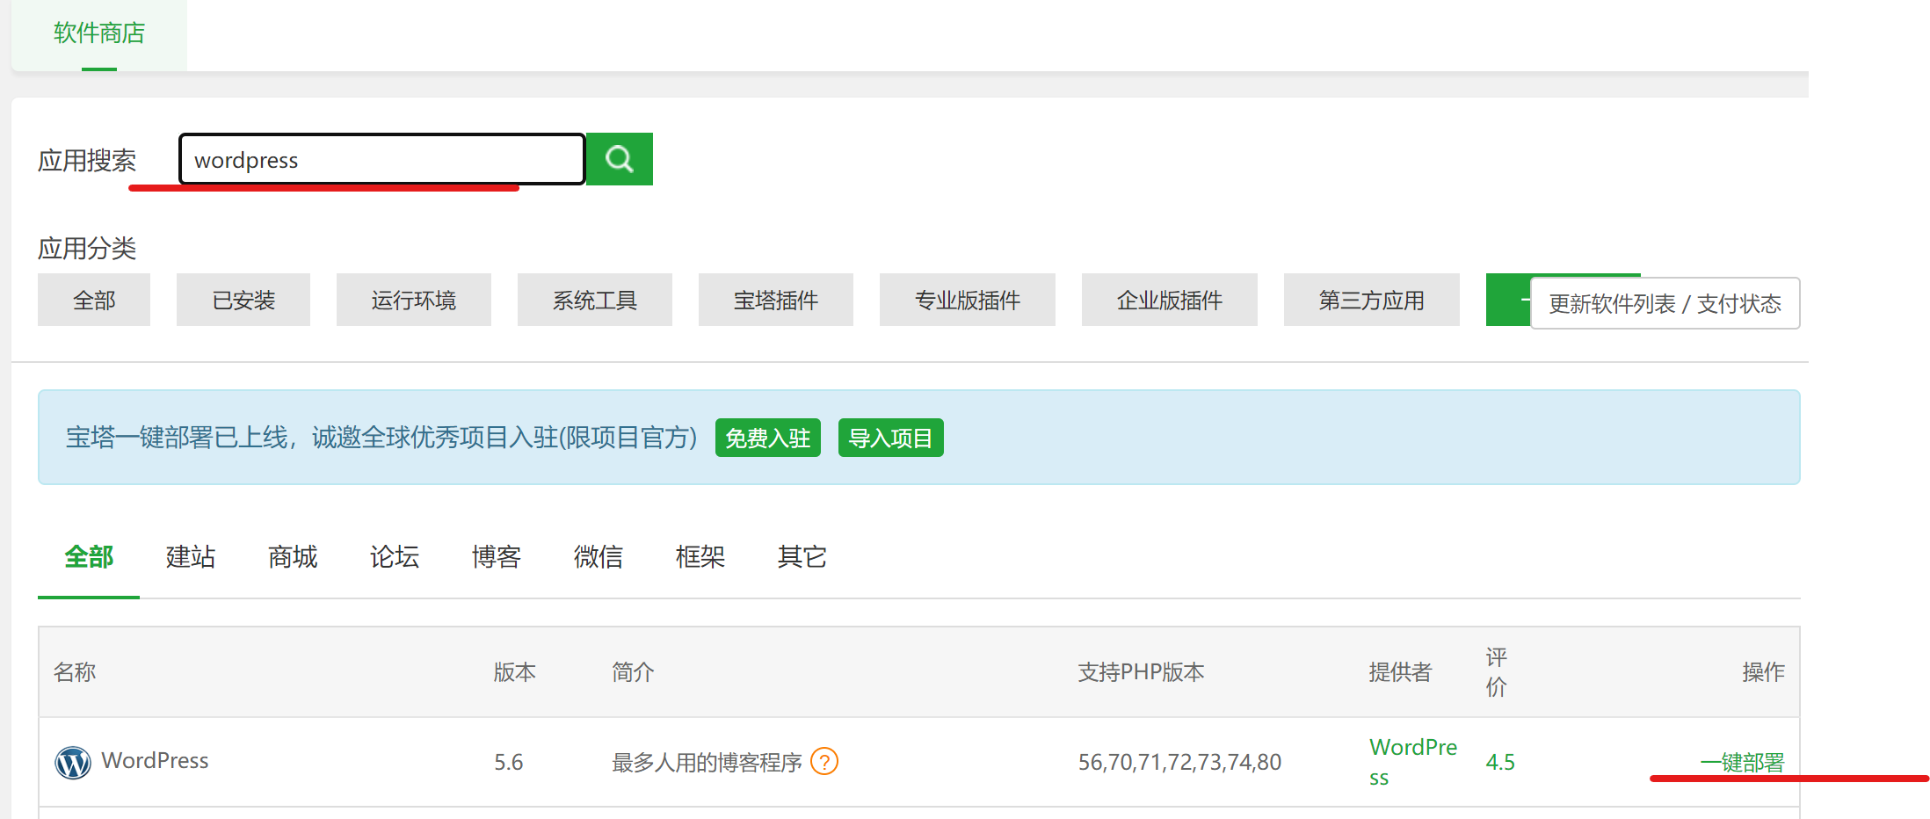This screenshot has width=1930, height=819.
Task: Click 一键部署 link for WordPress
Action: coord(1742,762)
